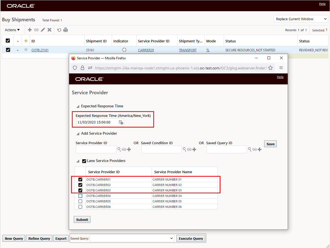The height and width of the screenshot is (248, 330).
Task: Click the Edit pencil icon in Buy Shipments toolbar
Action: 43,30
